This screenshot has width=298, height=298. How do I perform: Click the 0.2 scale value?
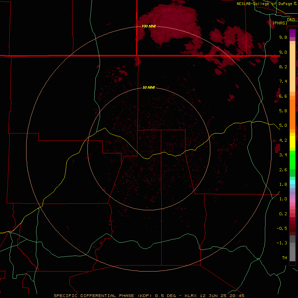(283, 214)
